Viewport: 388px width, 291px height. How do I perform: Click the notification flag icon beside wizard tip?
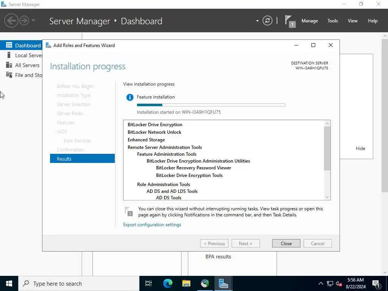pos(129,211)
